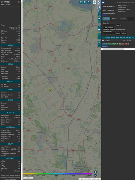
Task: Toggle the K map button
Action: 99,22
